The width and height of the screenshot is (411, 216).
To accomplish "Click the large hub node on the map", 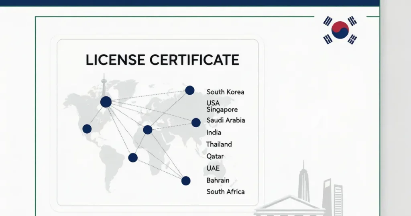I will (x=106, y=102).
